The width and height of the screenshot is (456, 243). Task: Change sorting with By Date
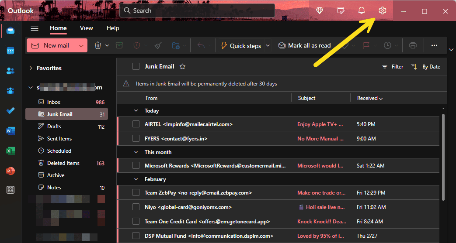(x=426, y=67)
